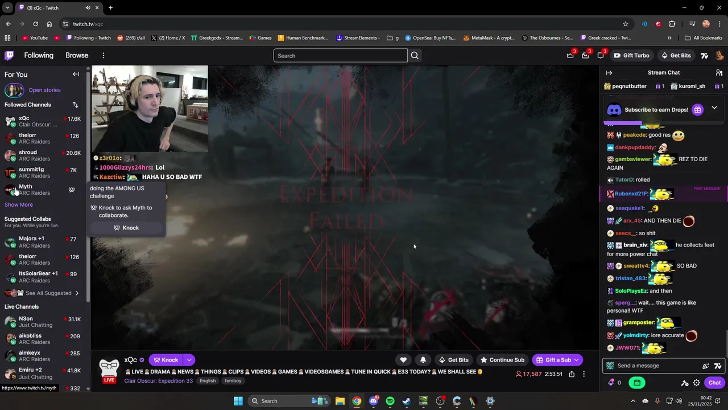Open the Human Benchmark bookmark

coord(303,38)
